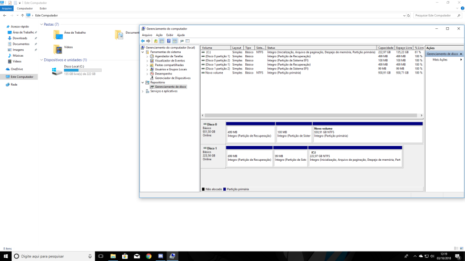Open Desempenho in console tree
The width and height of the screenshot is (465, 261).
coord(163,74)
